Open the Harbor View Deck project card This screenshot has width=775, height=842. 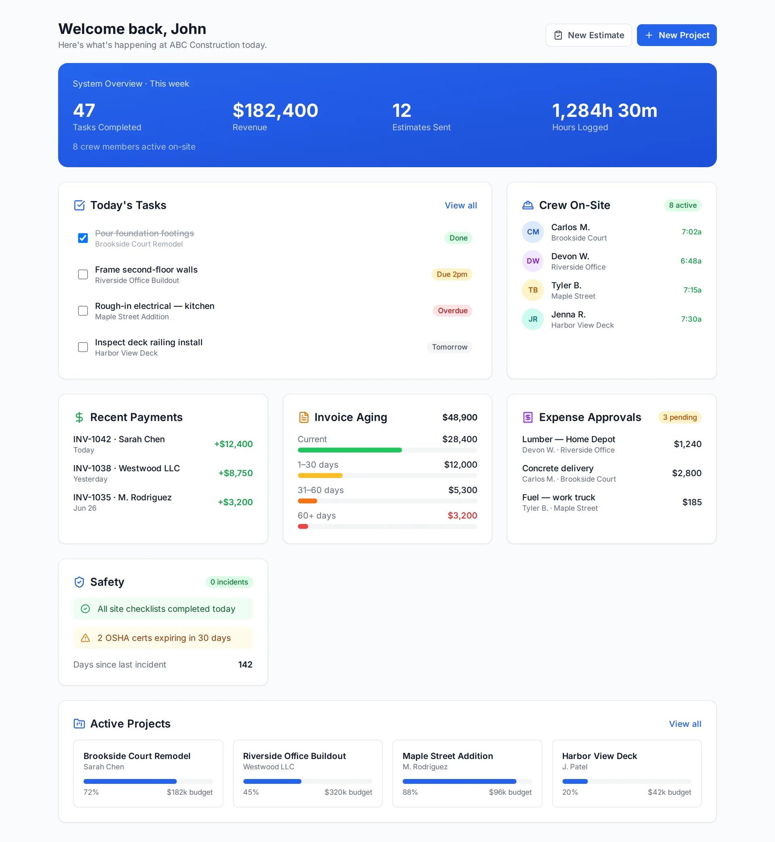coord(626,773)
